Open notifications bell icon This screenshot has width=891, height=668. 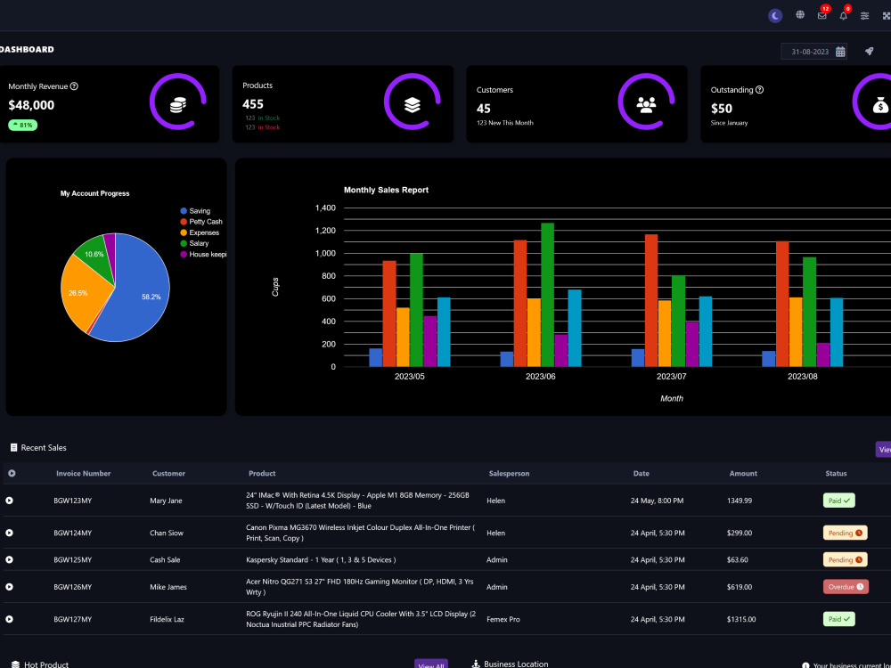[843, 16]
